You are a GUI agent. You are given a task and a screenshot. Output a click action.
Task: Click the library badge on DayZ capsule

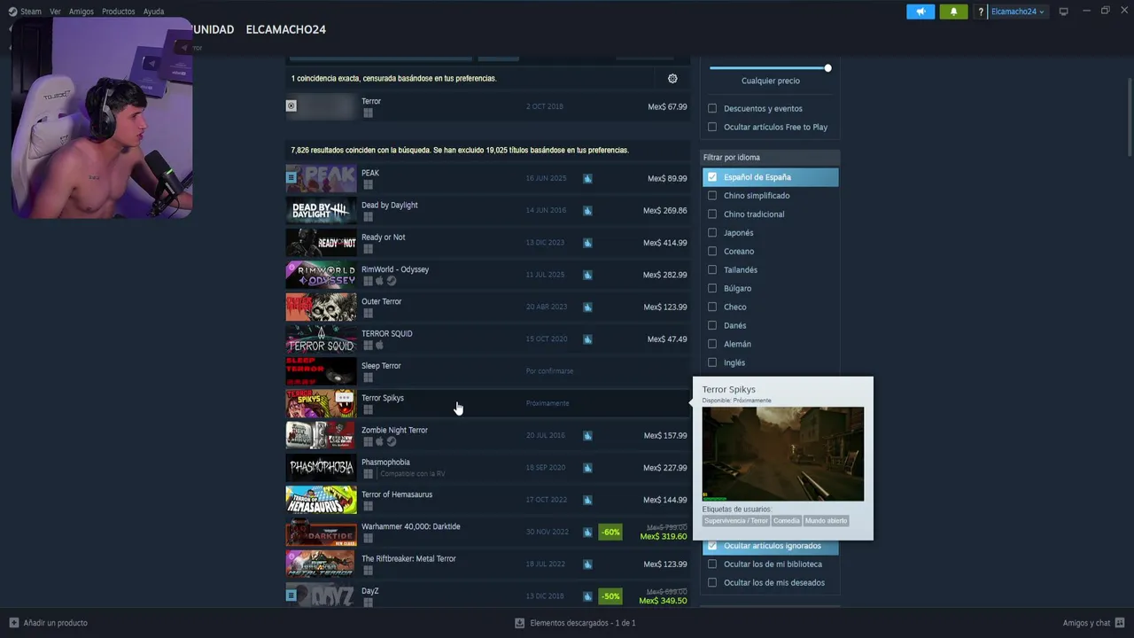[x=291, y=595]
